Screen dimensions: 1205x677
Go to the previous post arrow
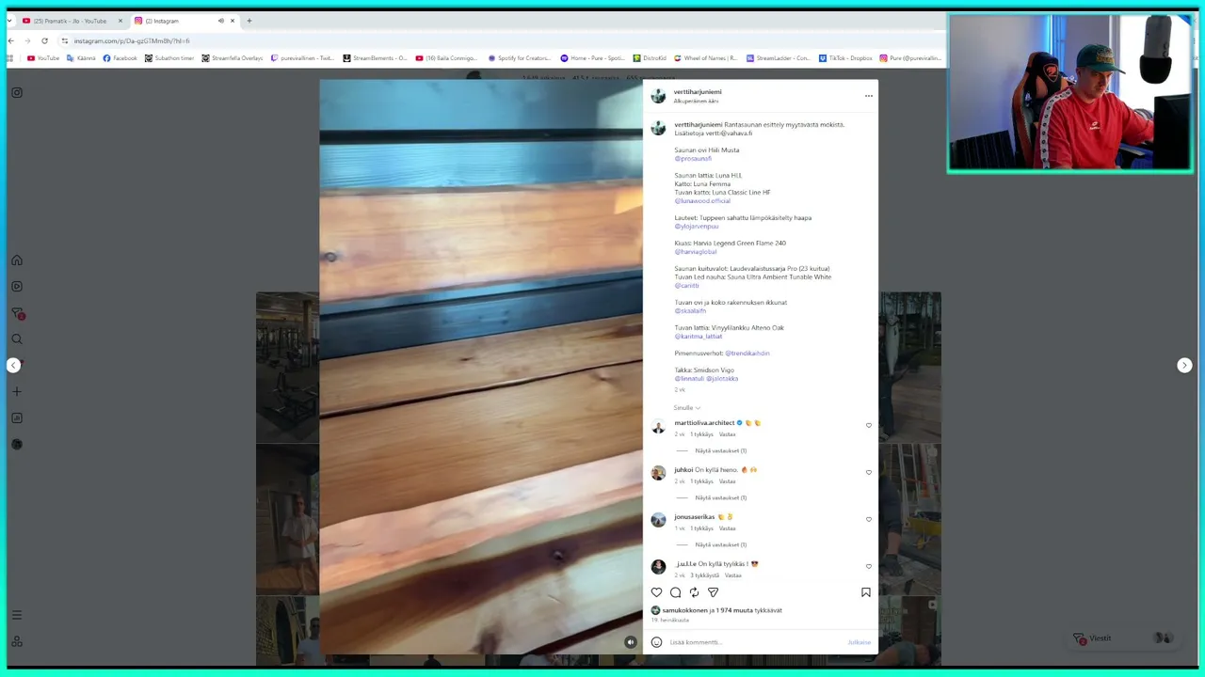click(x=13, y=365)
